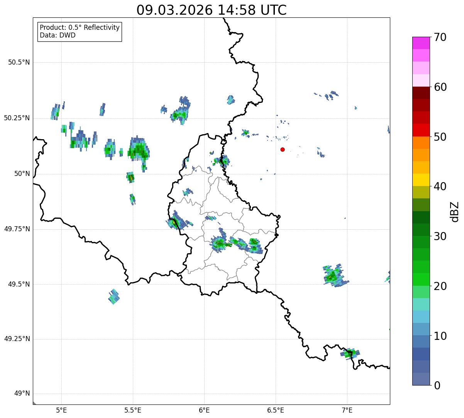The image size is (464, 418).
Task: Click the red station marker dot
Action: point(283,149)
